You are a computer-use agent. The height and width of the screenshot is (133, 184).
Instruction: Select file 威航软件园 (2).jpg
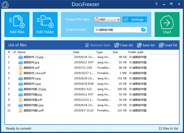click(35, 89)
